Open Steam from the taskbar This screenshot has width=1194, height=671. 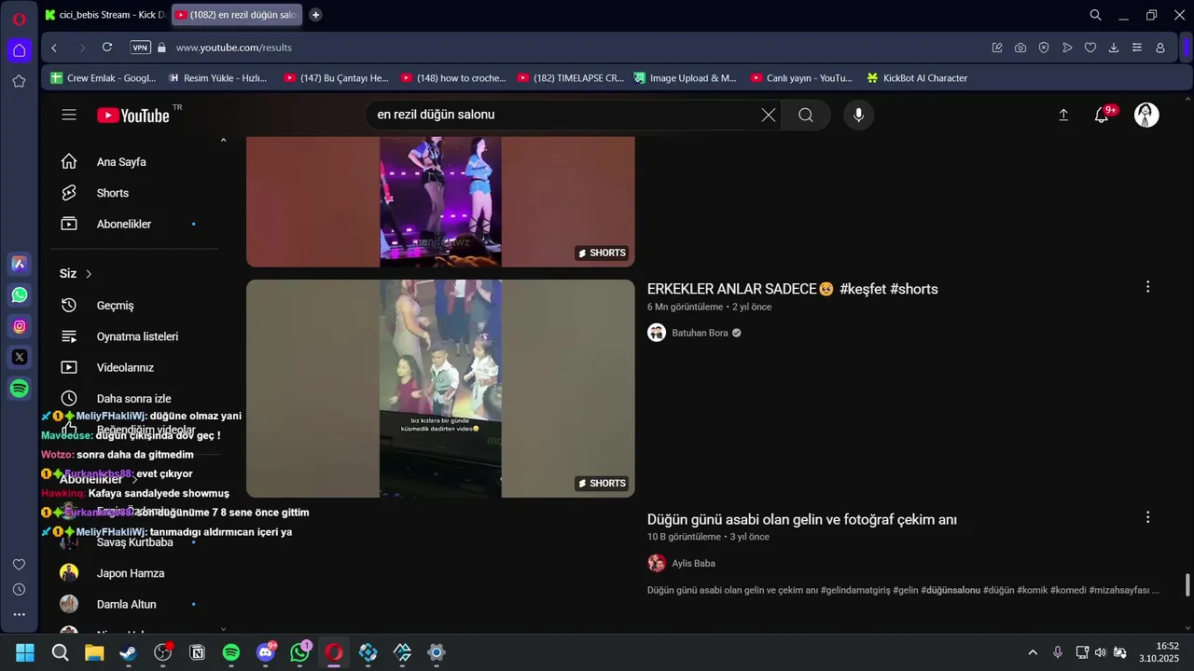click(129, 652)
